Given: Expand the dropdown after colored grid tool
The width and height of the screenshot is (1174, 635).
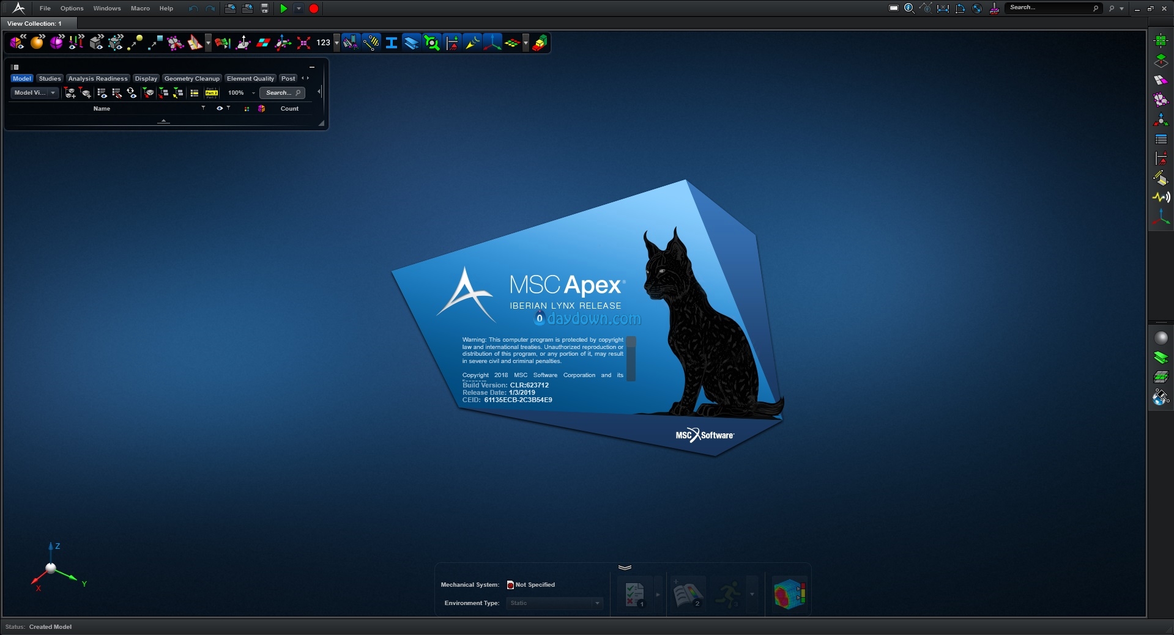Looking at the screenshot, I should pyautogui.click(x=526, y=43).
